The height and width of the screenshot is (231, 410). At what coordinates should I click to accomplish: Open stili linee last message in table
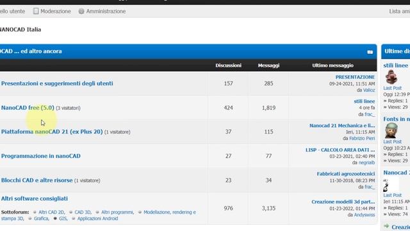click(365, 101)
